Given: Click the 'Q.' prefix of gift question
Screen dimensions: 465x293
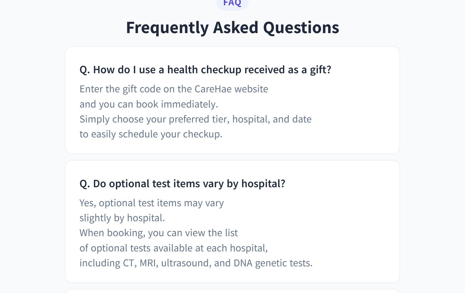Looking at the screenshot, I should pos(85,70).
